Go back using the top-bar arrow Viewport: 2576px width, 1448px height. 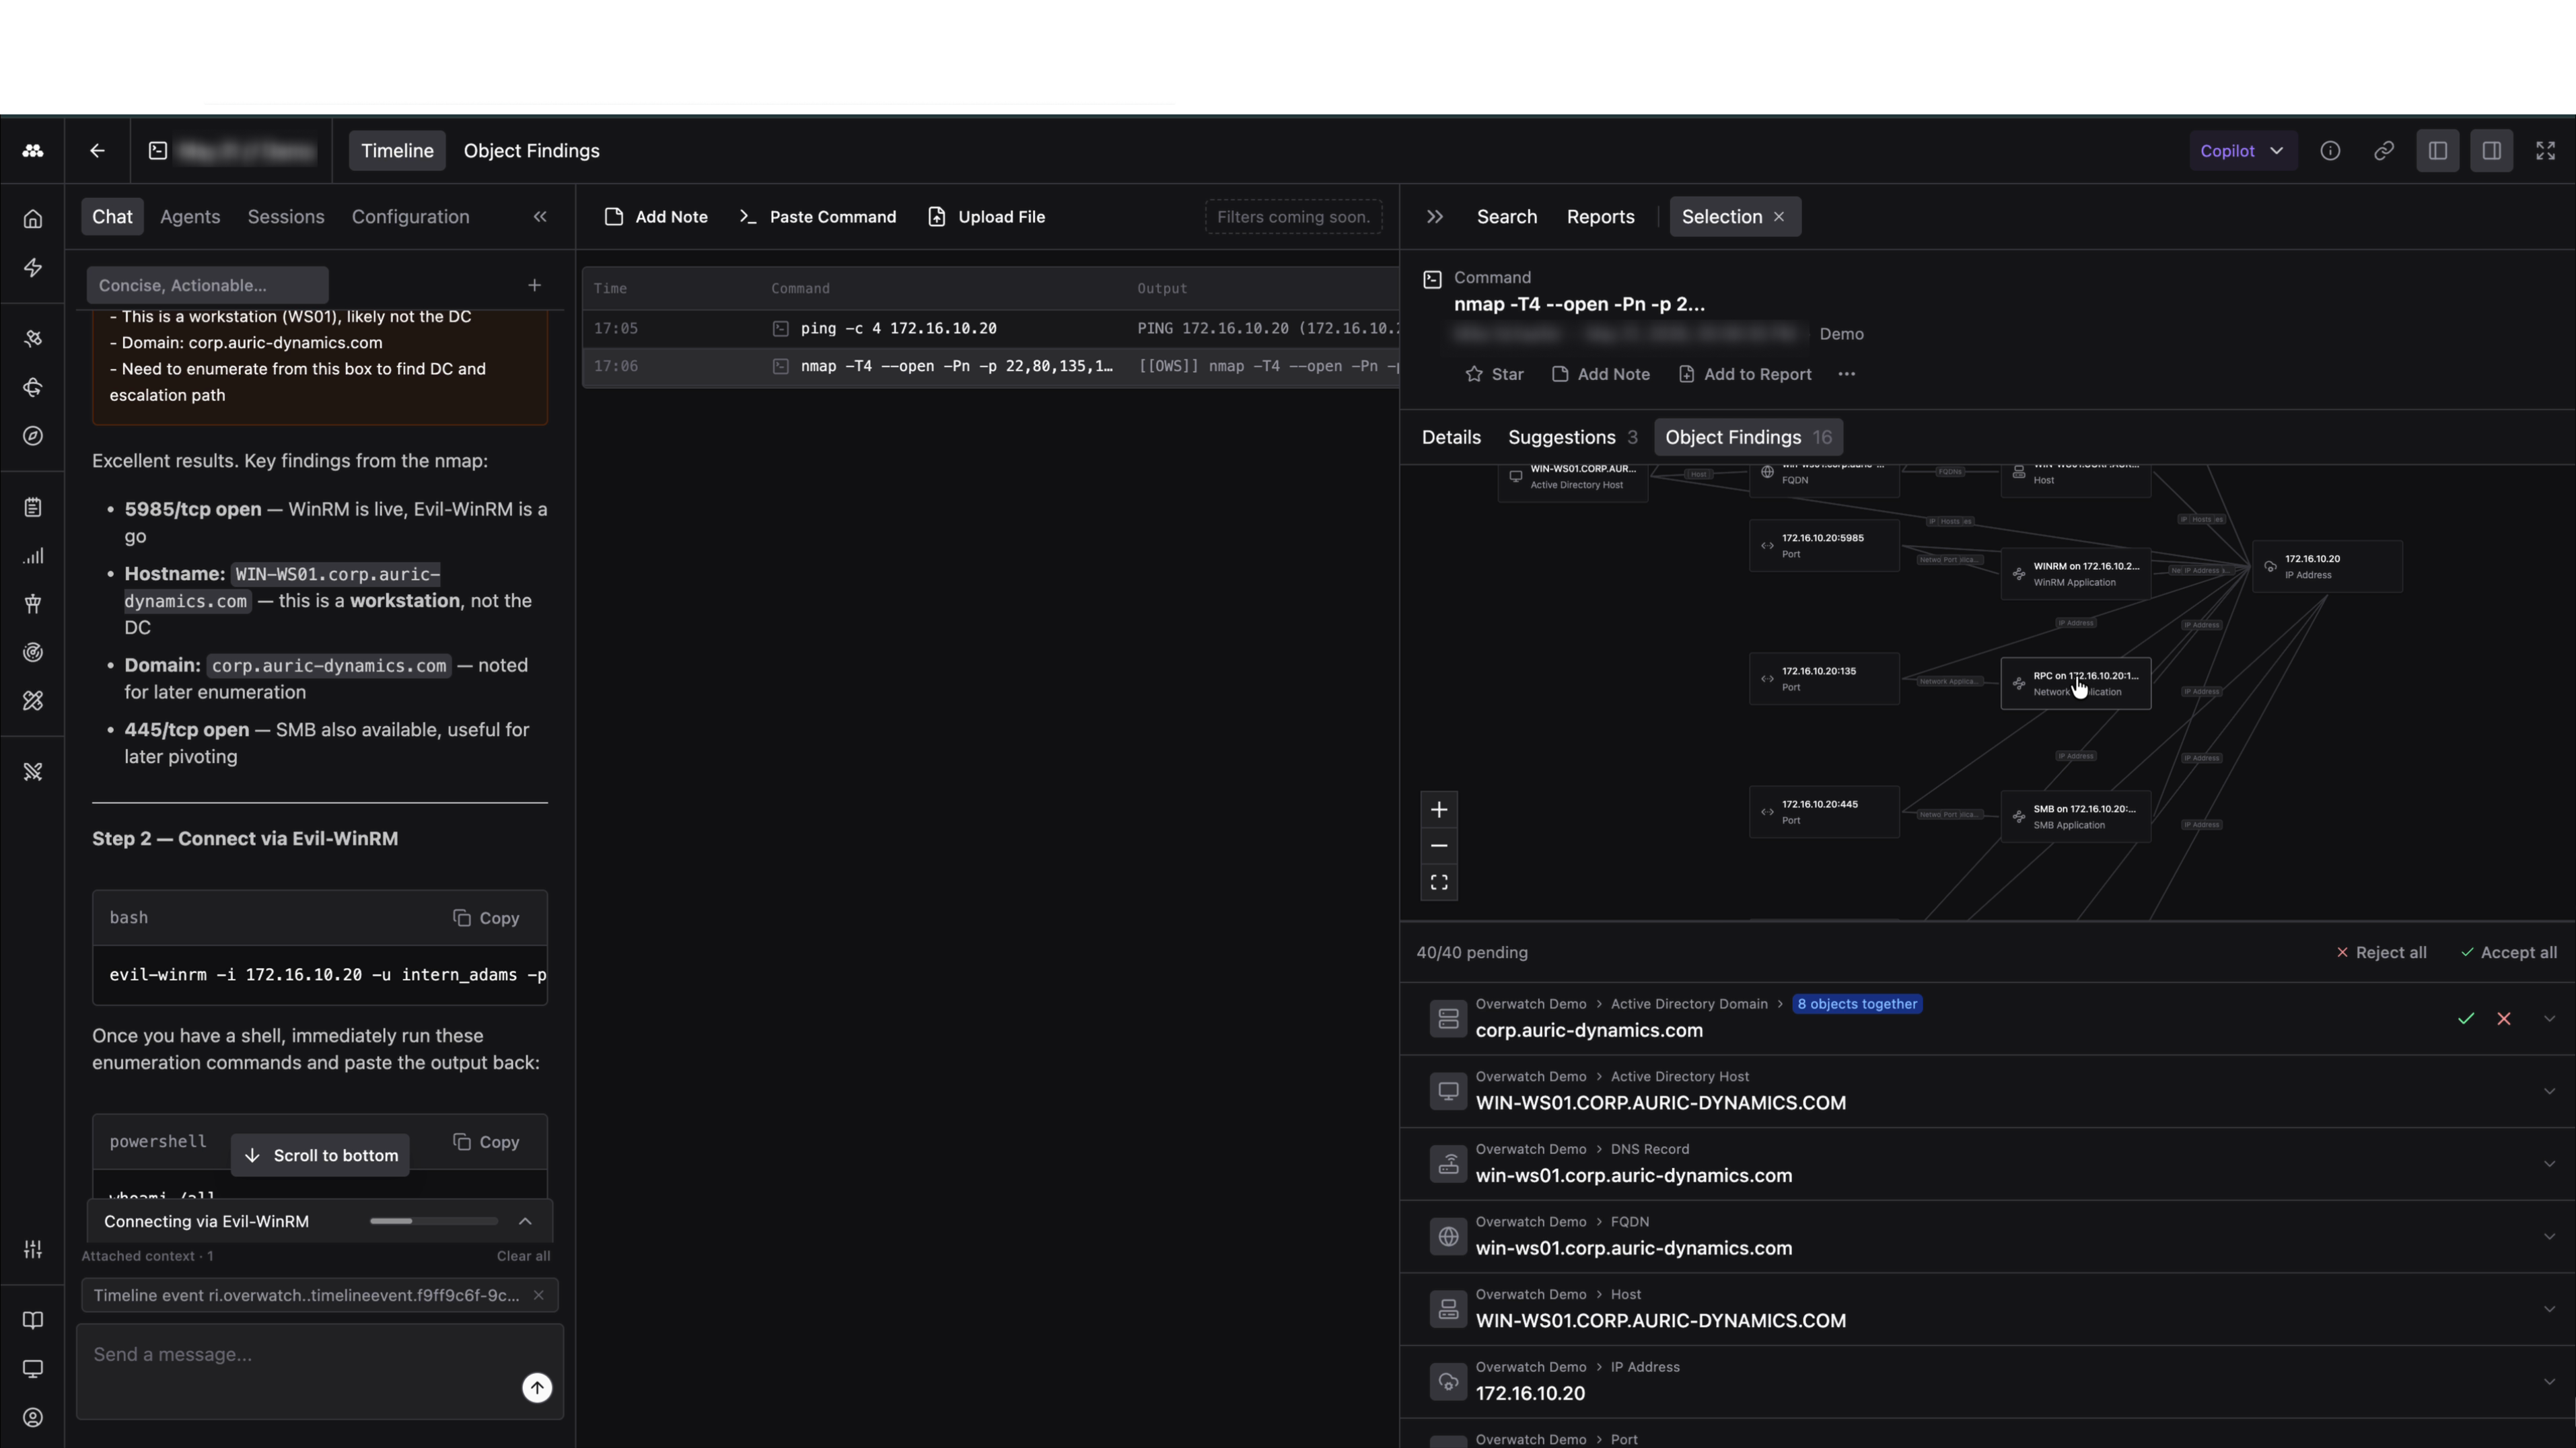pyautogui.click(x=97, y=151)
